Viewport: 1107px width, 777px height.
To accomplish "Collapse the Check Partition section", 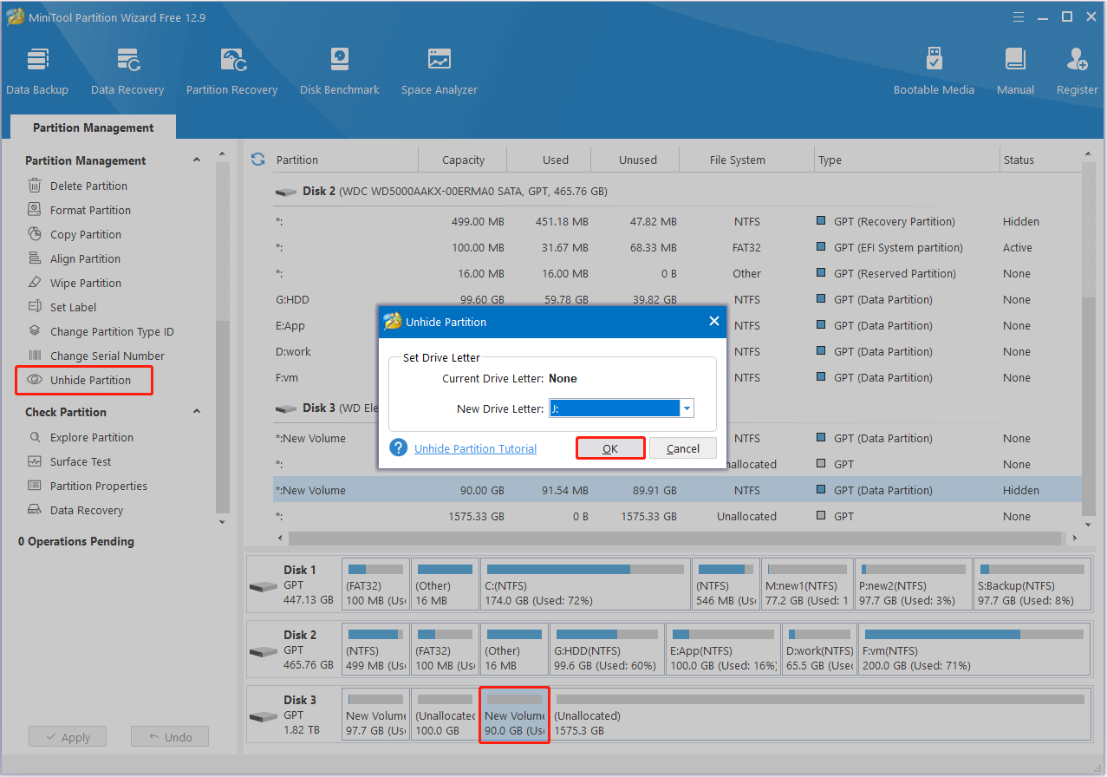I will point(197,411).
